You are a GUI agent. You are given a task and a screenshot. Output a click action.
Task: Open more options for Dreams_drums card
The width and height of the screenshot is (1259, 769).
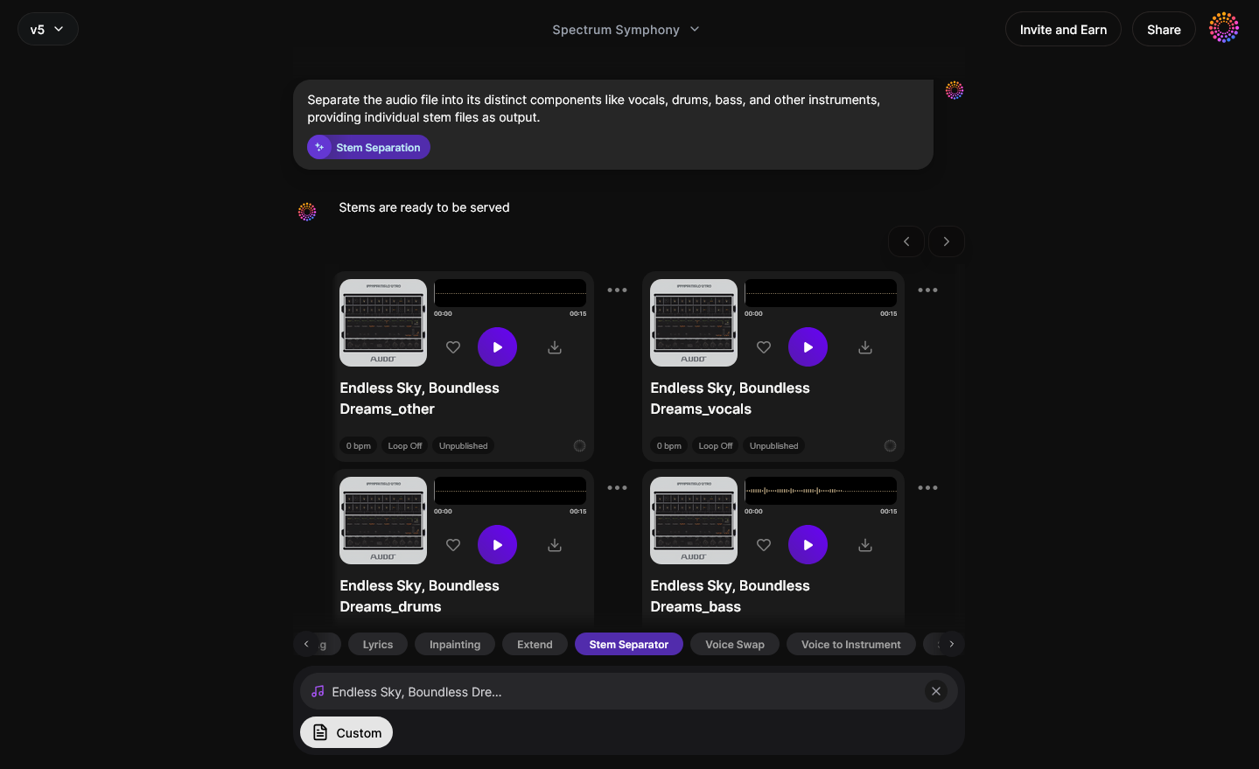[617, 487]
